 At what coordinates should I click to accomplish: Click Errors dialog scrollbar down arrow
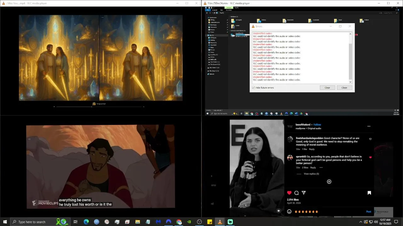350,82
